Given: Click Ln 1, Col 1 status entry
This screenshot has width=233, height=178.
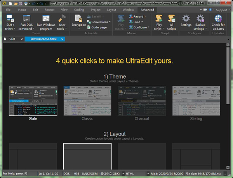Looking at the screenshot, I should tap(49, 174).
